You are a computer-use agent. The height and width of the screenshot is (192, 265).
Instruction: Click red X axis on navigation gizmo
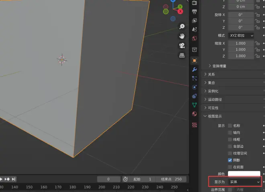pos(180,12)
